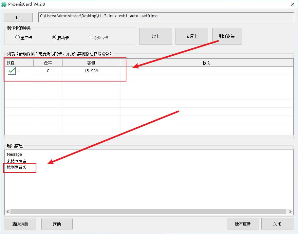Open the 固件 firmware selection button
The image size is (298, 234).
(x=18, y=17)
